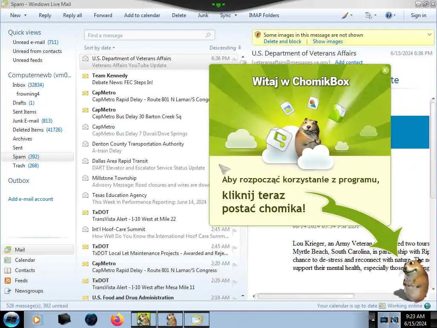The width and height of the screenshot is (437, 328).
Task: Click envelope icon of CapMetro Bus Delay 30 message
Action: (x=85, y=110)
